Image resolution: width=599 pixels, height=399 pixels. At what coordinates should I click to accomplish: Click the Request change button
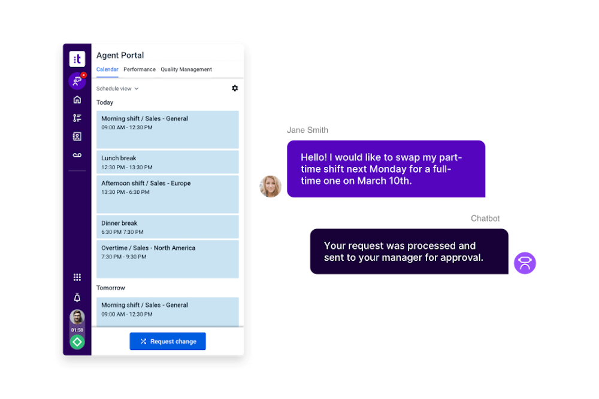click(x=168, y=342)
